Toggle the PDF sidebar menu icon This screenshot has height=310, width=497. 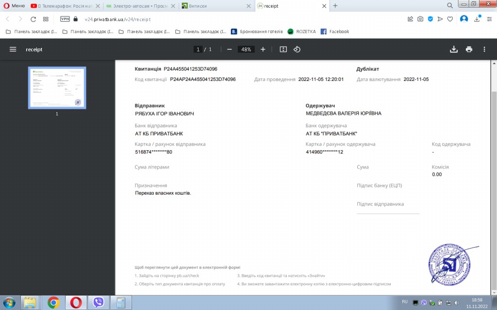(x=13, y=49)
